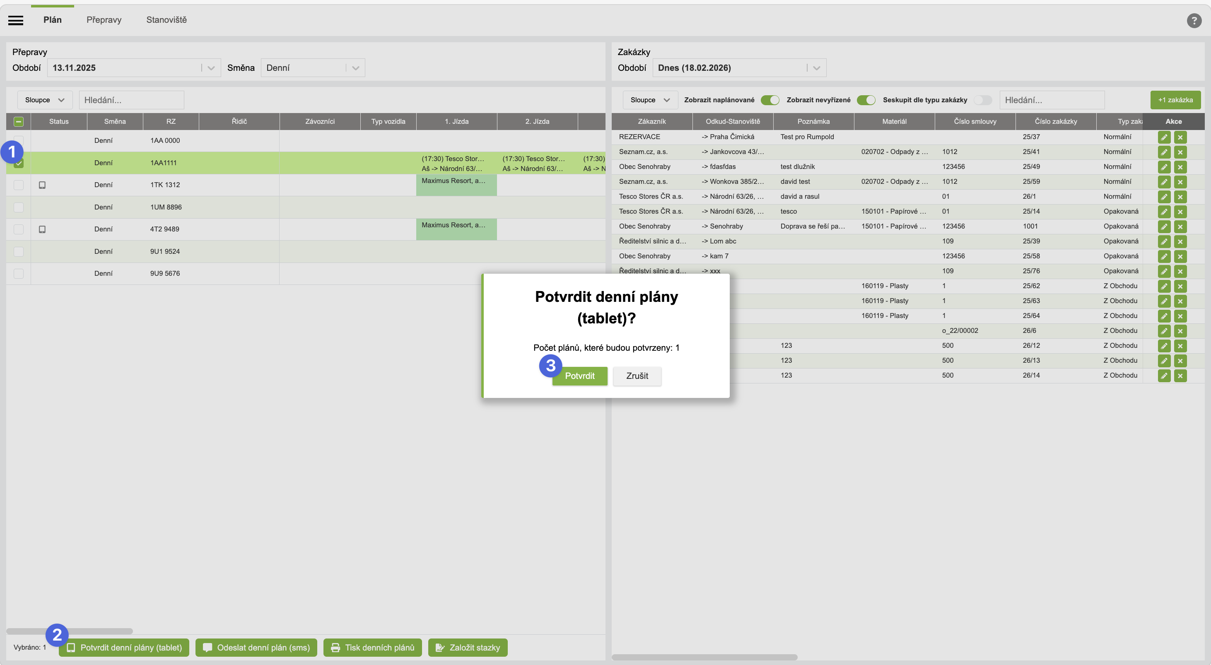Click the +1 zakázka button
Viewport: 1211px width, 665px height.
1175,100
